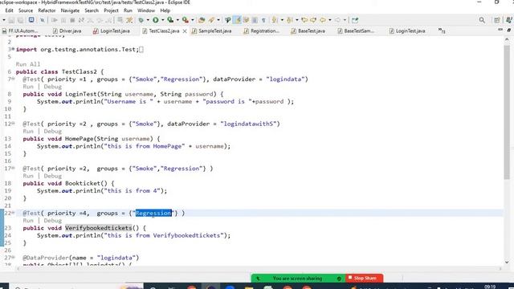Click the Resume debug icon
The height and width of the screenshot is (289, 514).
pyautogui.click(x=55, y=20)
